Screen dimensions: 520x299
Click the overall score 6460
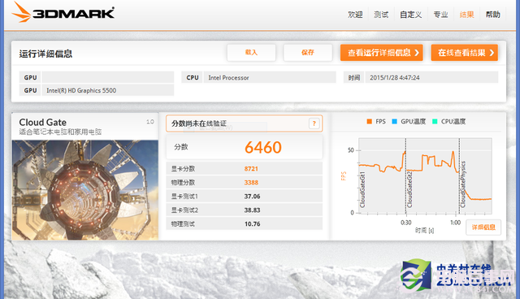click(x=263, y=147)
